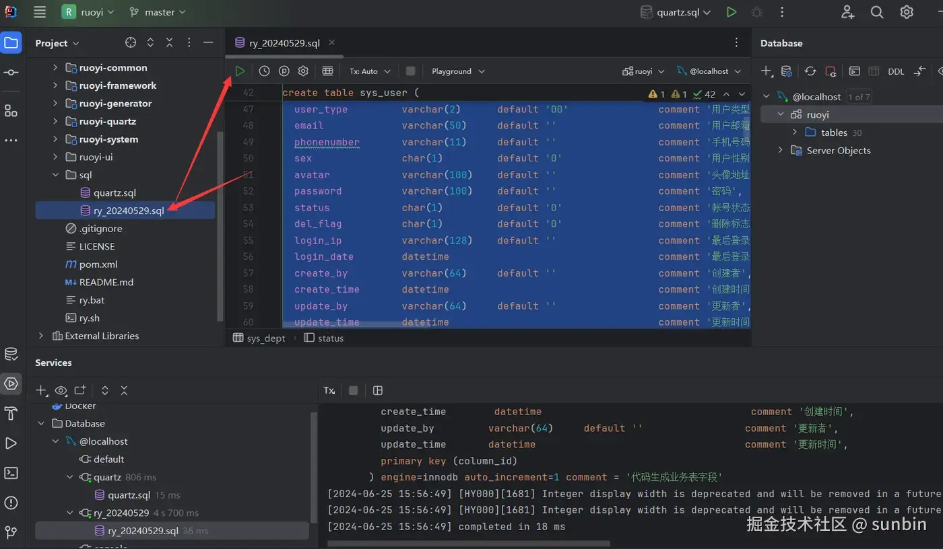Open editor tab options kebab menu
Image resolution: width=943 pixels, height=549 pixels.
(x=736, y=42)
